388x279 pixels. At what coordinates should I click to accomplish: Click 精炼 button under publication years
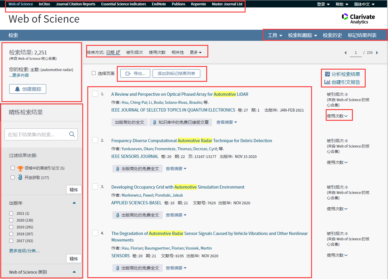(74, 258)
